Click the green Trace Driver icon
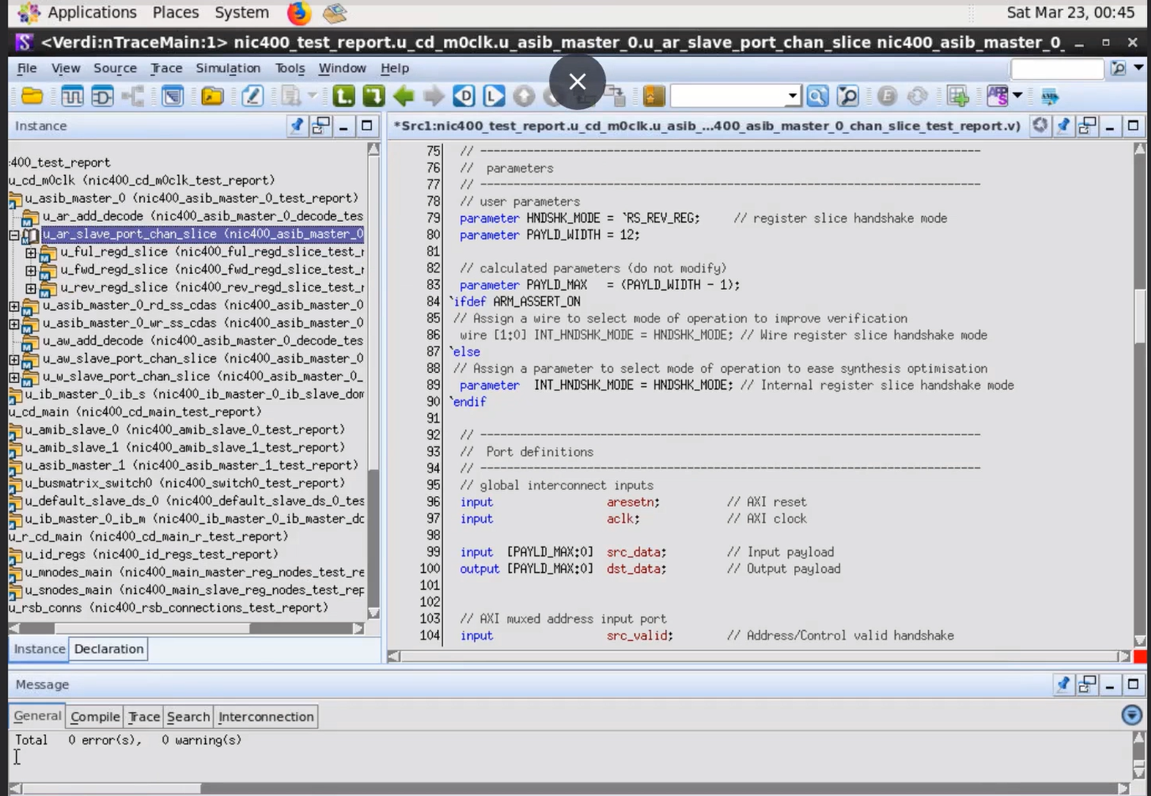Viewport: 1151px width, 796px height. 374,96
